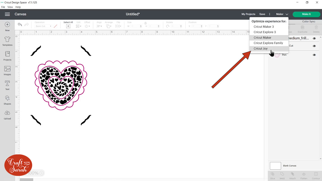Hide the Pen layer
The width and height of the screenshot is (322, 181).
coord(314,55)
